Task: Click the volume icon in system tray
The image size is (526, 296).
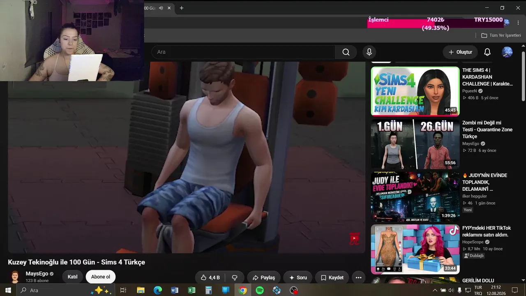Action: [x=452, y=290]
